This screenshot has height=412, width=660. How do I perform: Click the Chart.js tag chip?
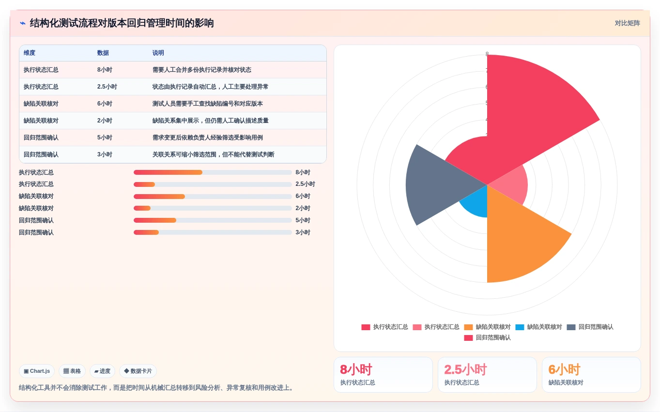coord(37,371)
